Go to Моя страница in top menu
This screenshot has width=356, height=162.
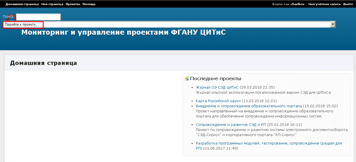click(x=52, y=4)
